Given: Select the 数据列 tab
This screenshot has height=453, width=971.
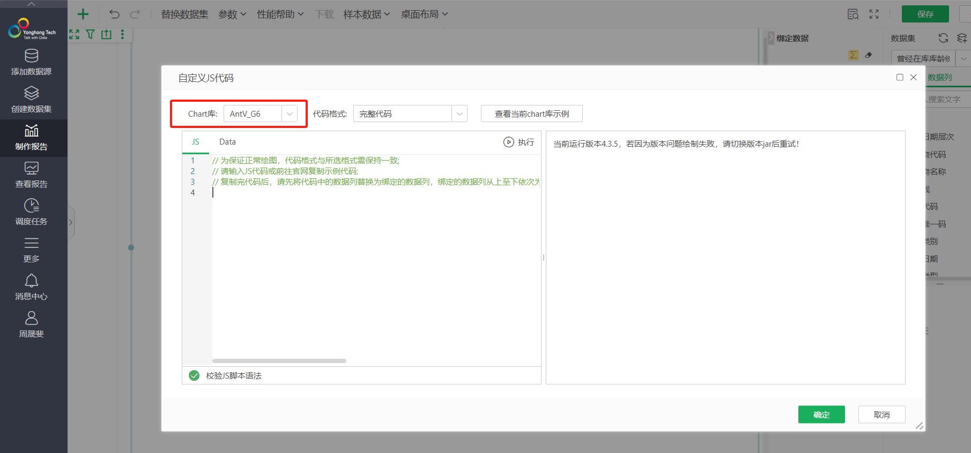Looking at the screenshot, I should coord(940,78).
